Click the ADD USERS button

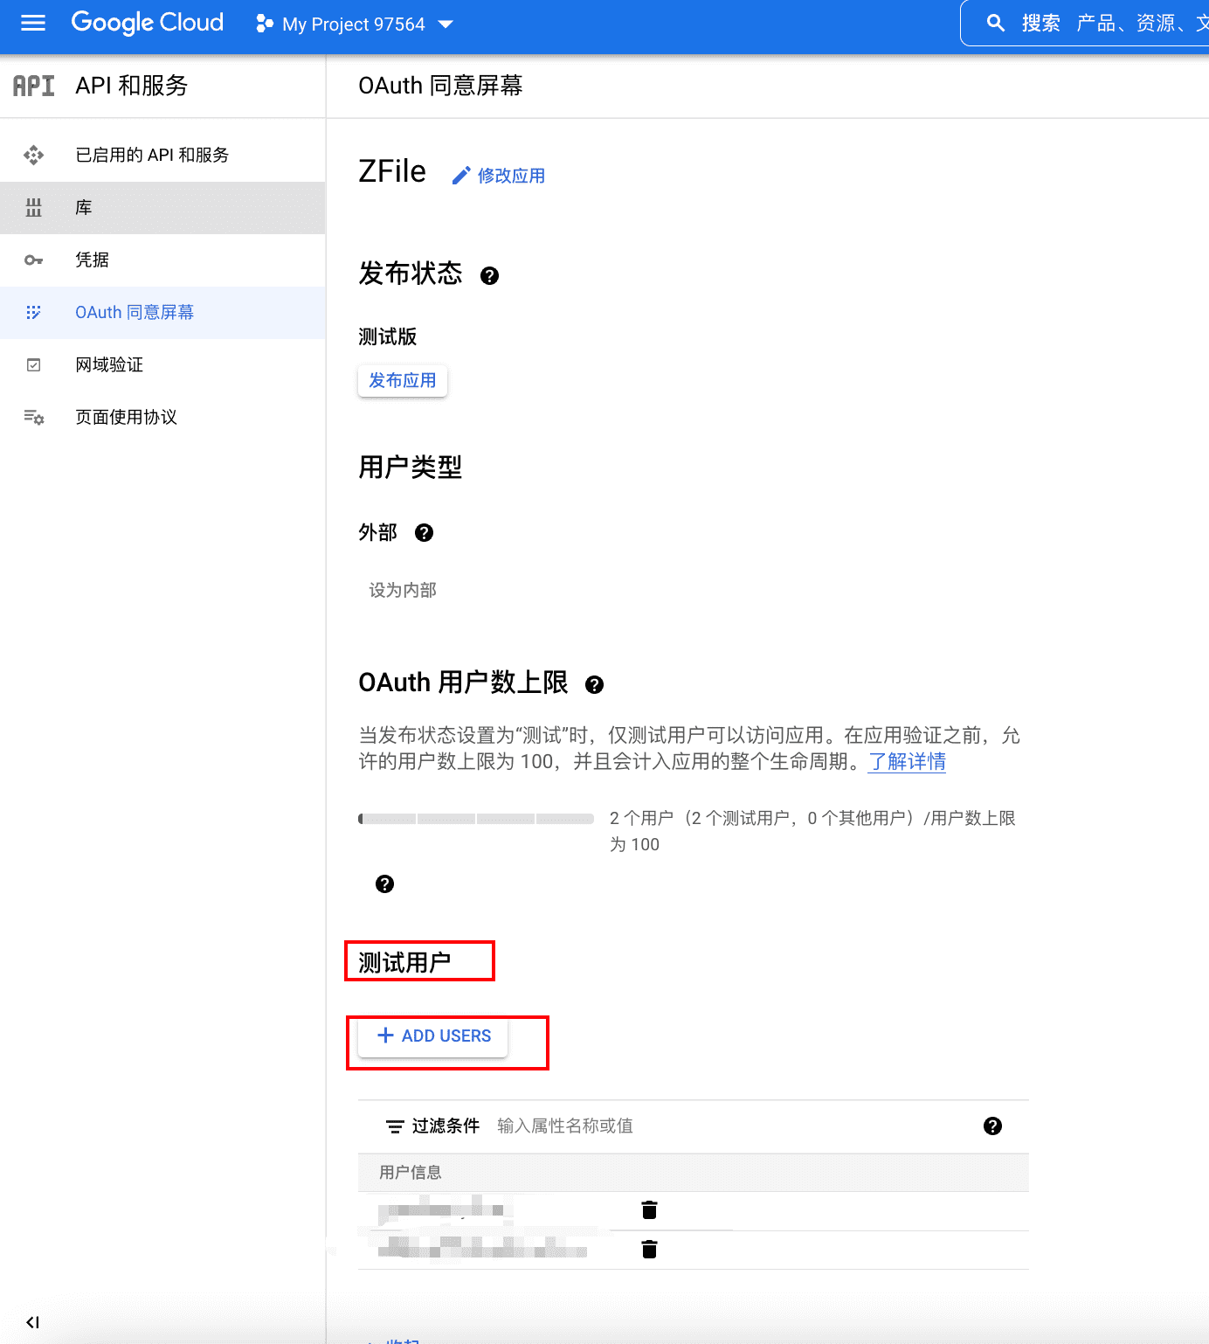[433, 1036]
